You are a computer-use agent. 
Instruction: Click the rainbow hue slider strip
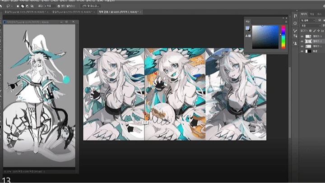click(x=283, y=37)
